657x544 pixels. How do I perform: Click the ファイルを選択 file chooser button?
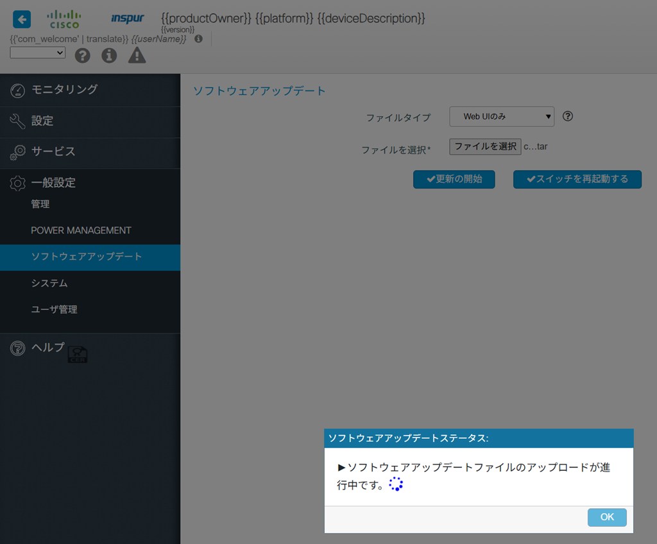(x=485, y=146)
